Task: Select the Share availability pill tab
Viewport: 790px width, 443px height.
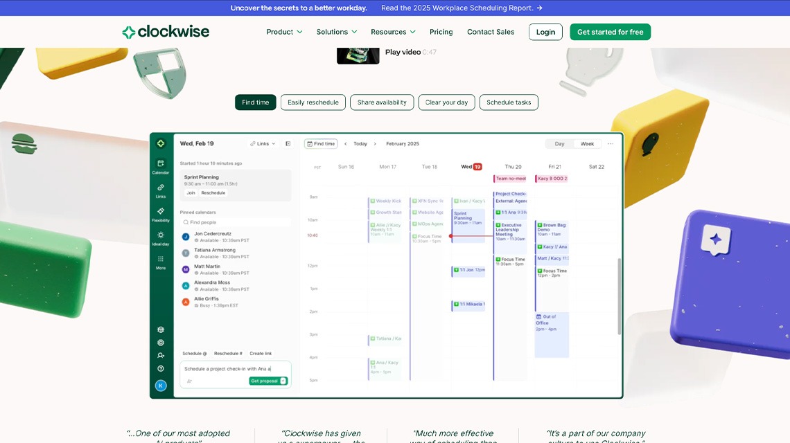Action: click(382, 102)
